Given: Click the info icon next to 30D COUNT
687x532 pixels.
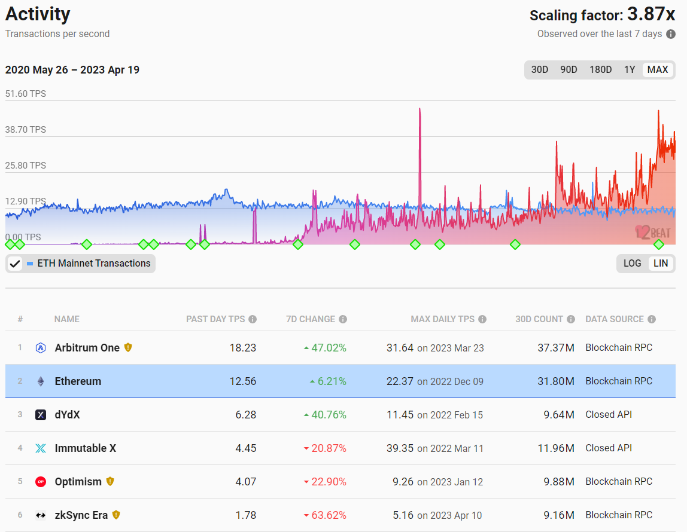Looking at the screenshot, I should tap(570, 319).
